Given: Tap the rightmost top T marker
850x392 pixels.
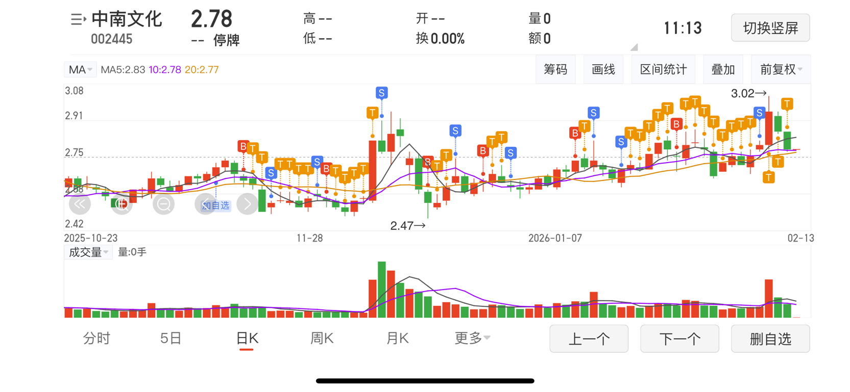Looking at the screenshot, I should coord(787,104).
